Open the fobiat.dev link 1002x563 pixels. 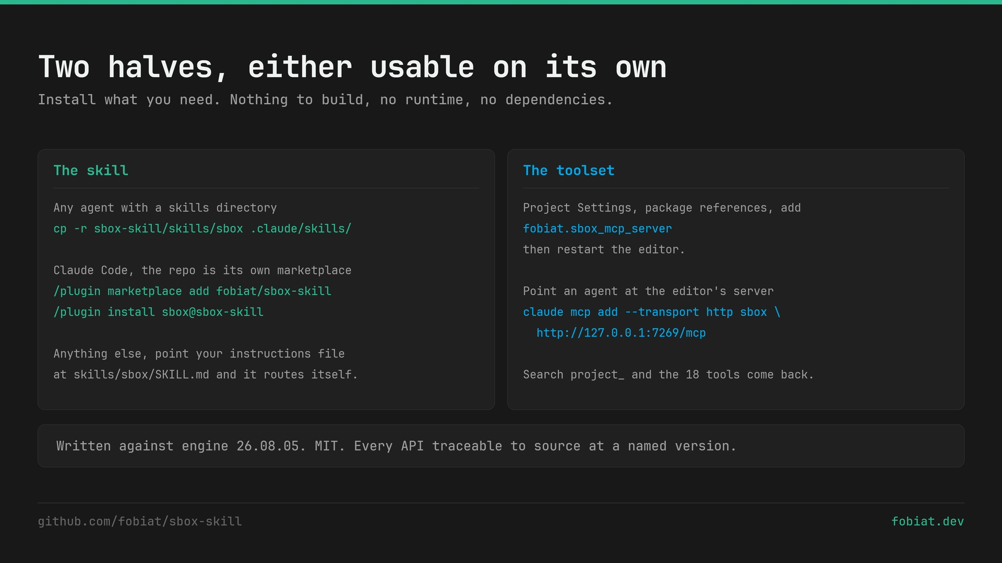pyautogui.click(x=927, y=521)
